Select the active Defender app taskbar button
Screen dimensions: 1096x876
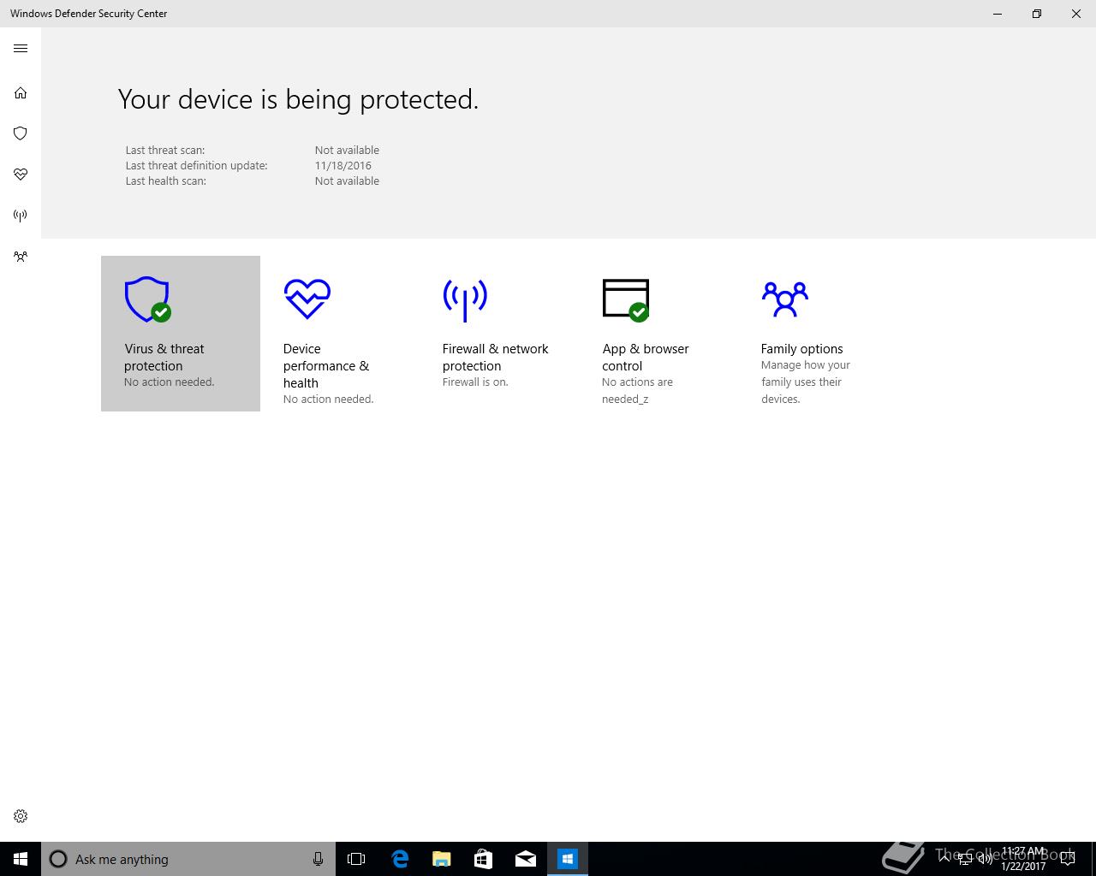[x=568, y=859]
